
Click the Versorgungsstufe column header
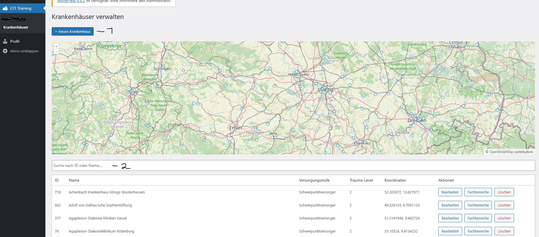click(314, 180)
